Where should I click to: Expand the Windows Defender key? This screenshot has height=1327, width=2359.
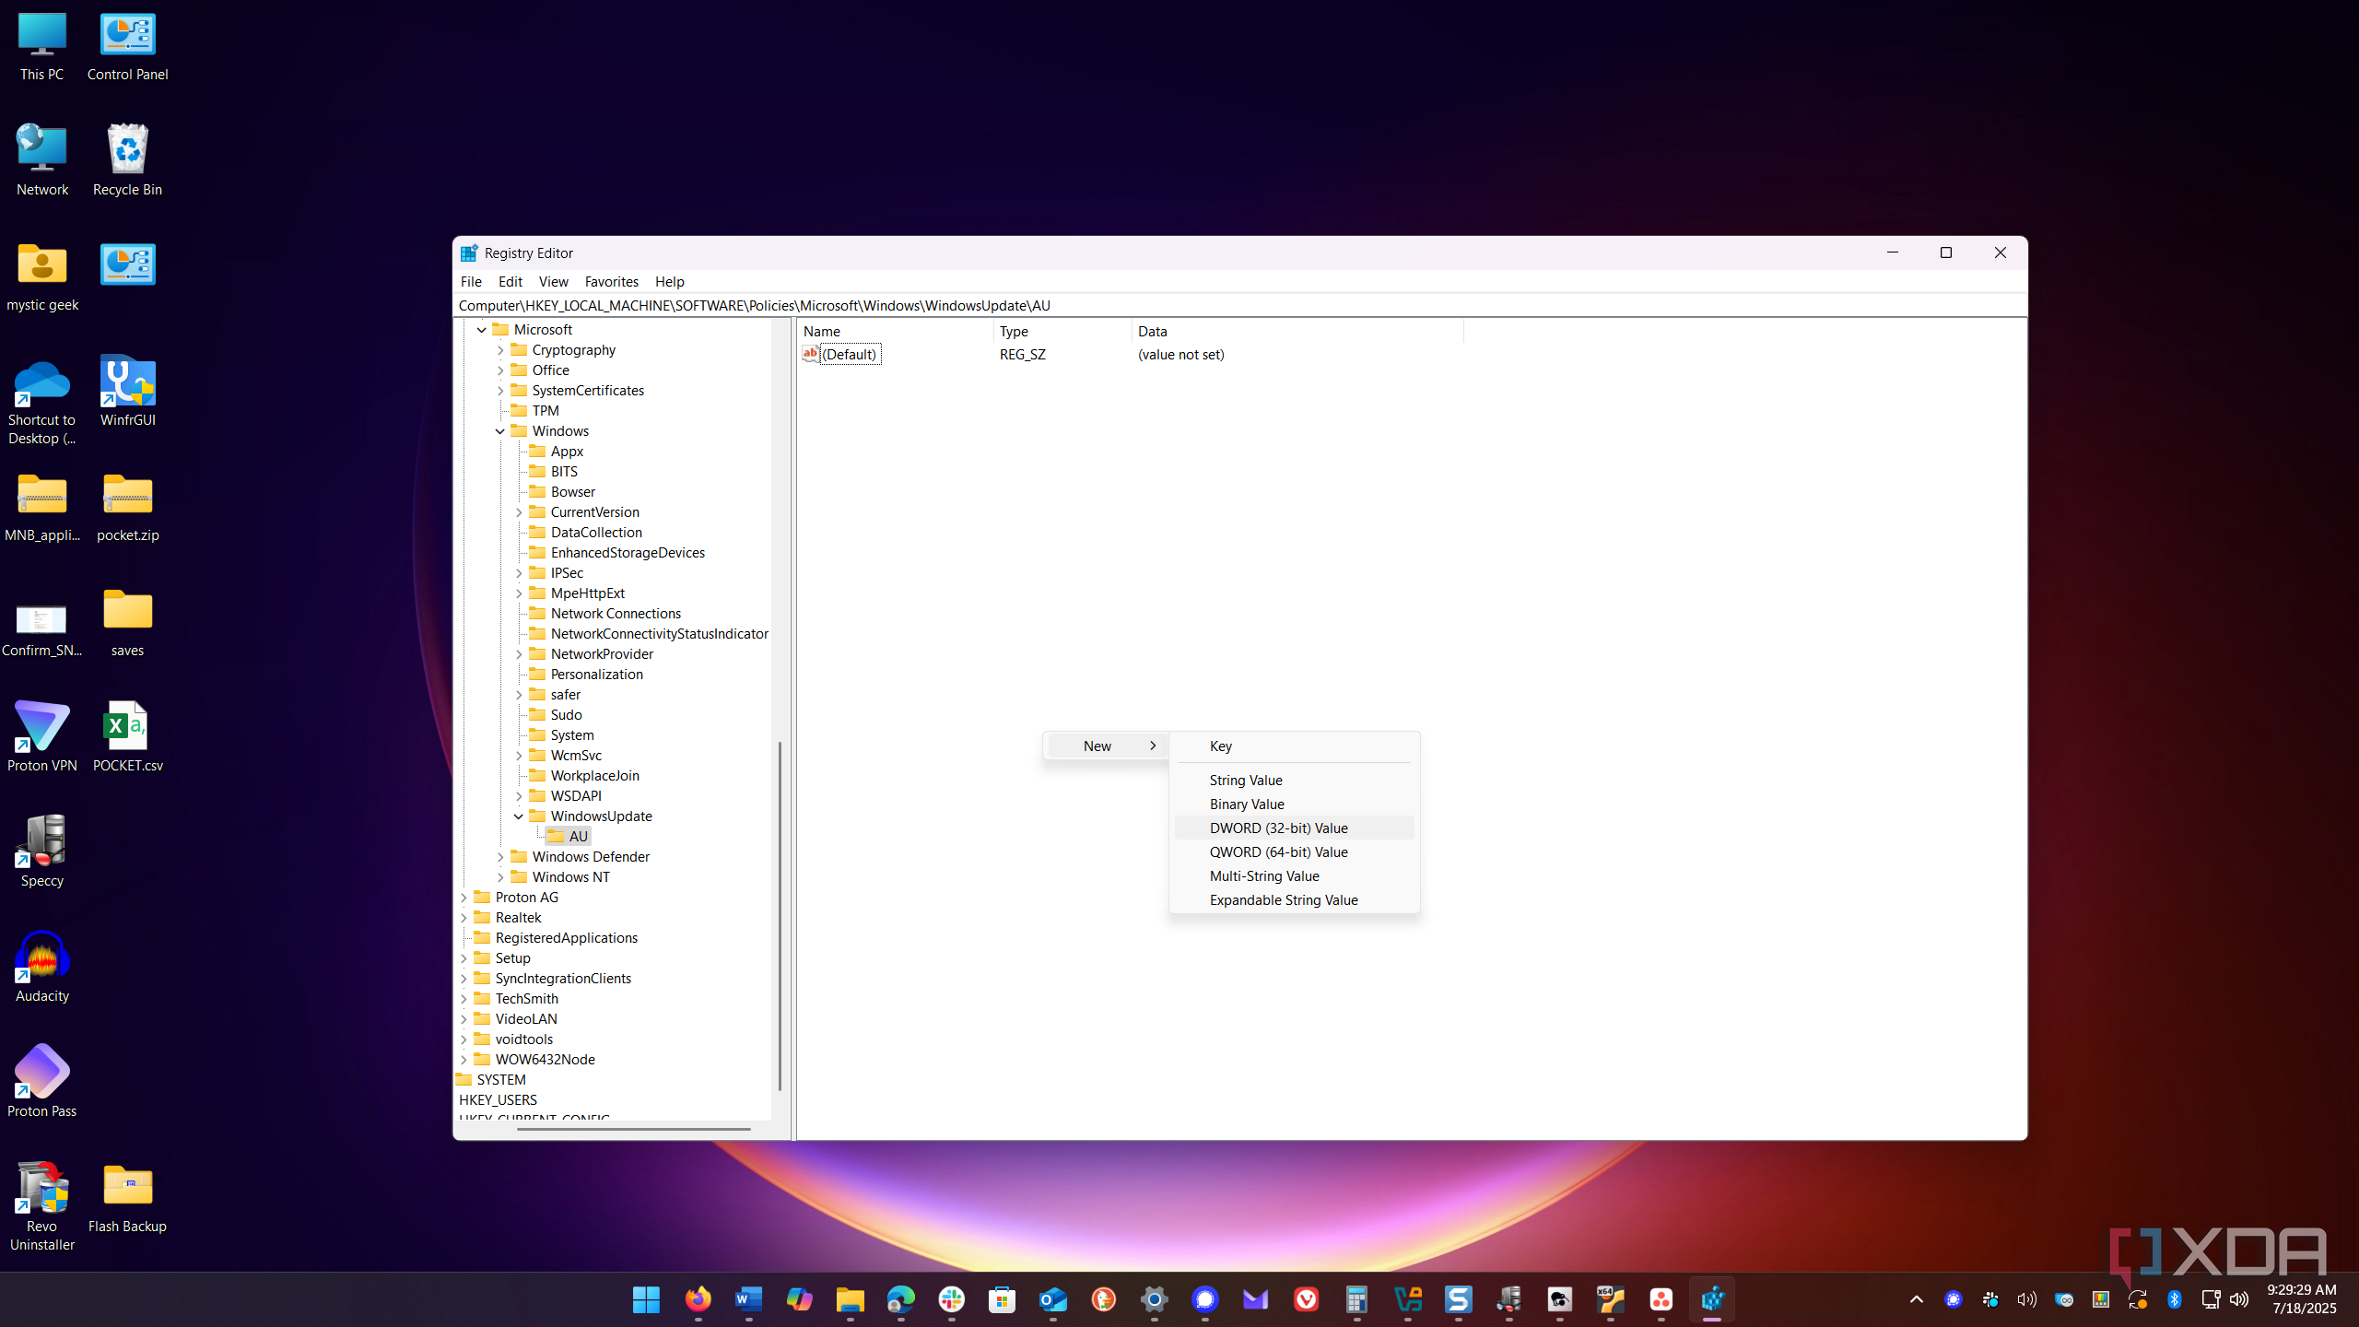pos(500,856)
